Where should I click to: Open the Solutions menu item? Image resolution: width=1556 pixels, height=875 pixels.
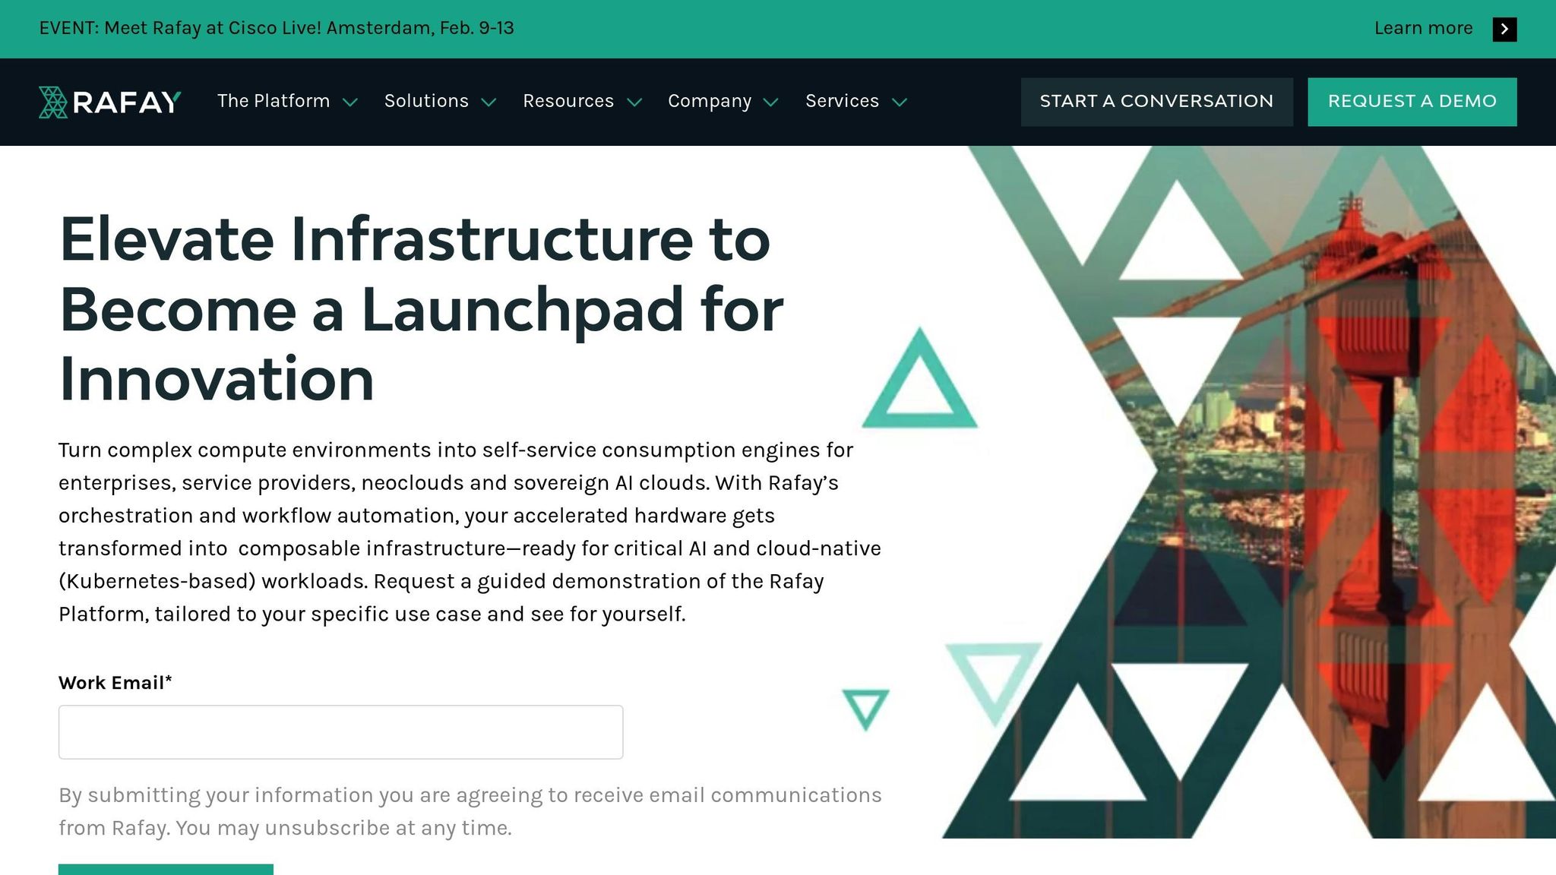click(426, 101)
